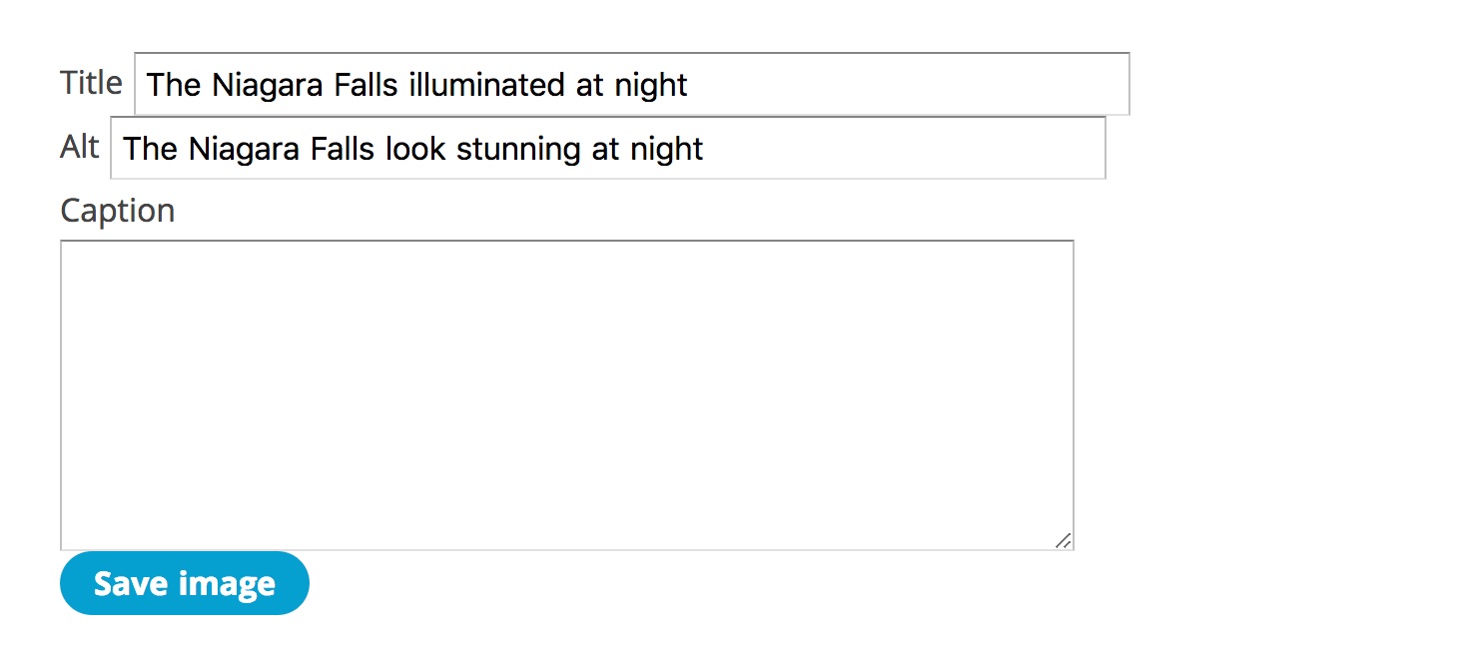Click inside the empty Caption textarea
Viewport: 1482px width, 655px height.
[x=566, y=394]
